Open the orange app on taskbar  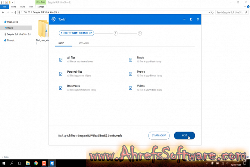click(x=44, y=163)
